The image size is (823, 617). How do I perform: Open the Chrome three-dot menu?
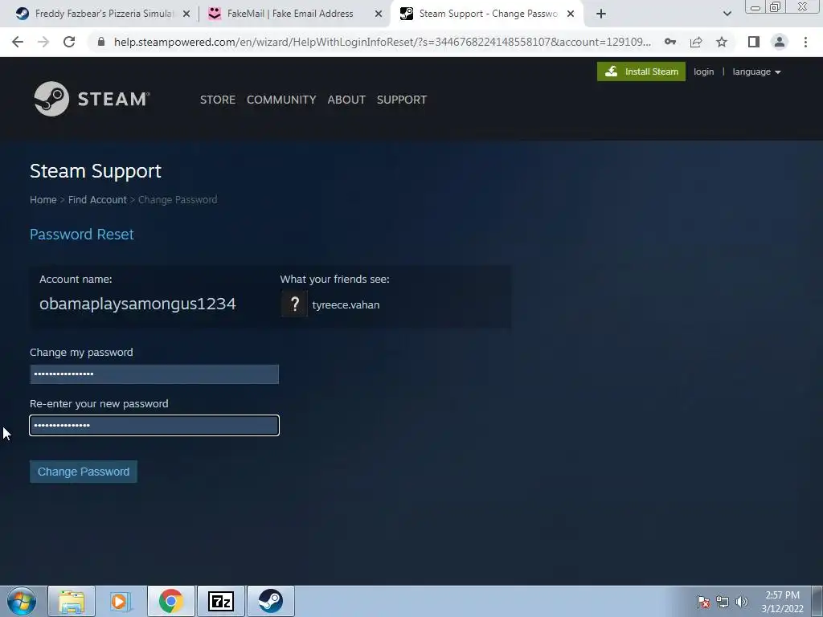coord(805,42)
